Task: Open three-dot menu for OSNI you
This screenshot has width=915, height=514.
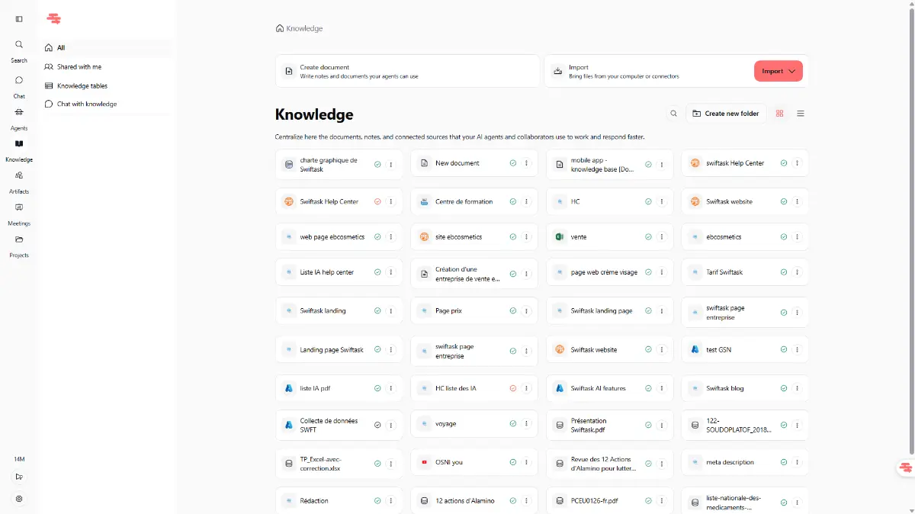Action: tap(526, 462)
